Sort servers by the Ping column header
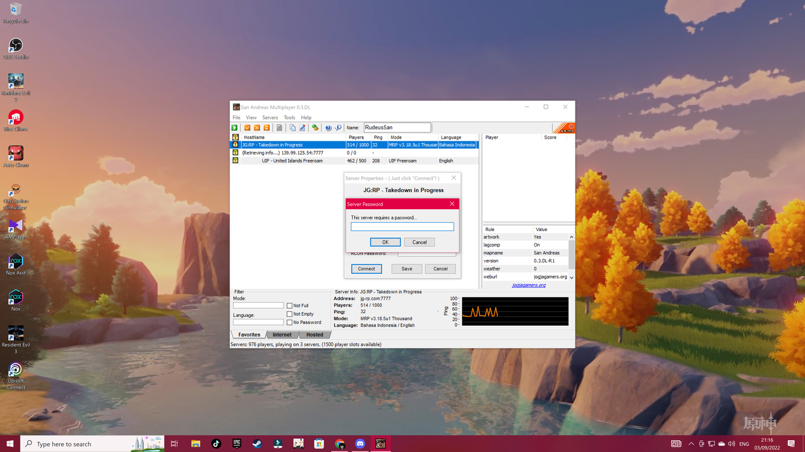The width and height of the screenshot is (805, 452). point(379,137)
